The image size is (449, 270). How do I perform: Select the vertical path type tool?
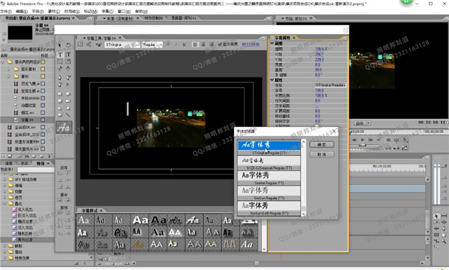pos(68,68)
